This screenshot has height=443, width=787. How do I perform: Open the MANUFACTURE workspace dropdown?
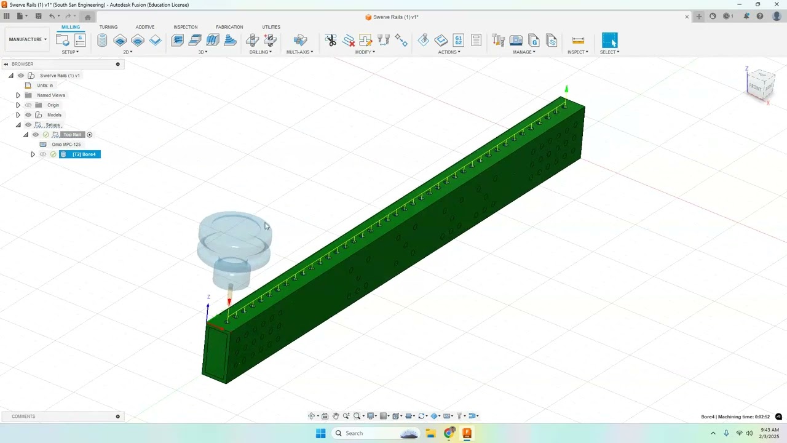[x=28, y=39]
